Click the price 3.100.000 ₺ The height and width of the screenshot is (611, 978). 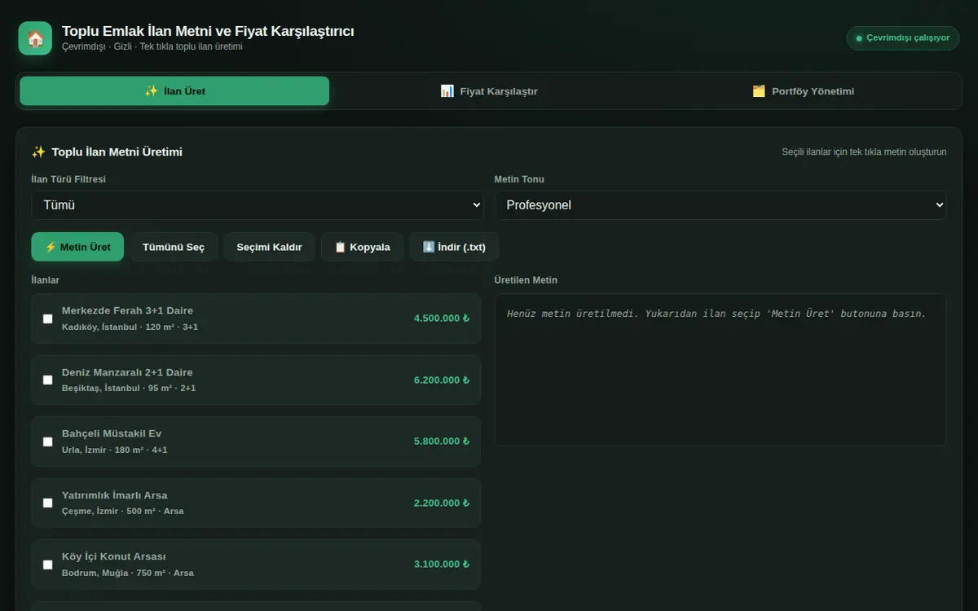tap(442, 565)
